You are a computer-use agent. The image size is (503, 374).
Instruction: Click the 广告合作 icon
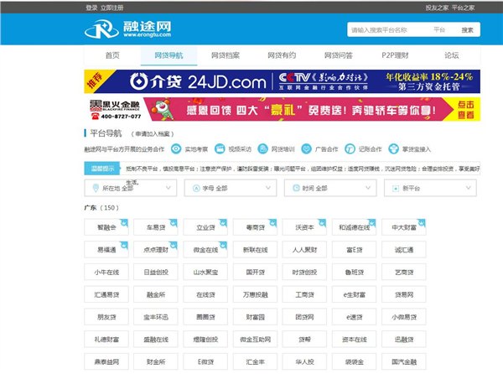click(x=306, y=148)
